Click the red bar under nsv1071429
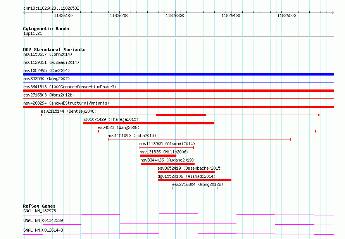 coord(148,123)
